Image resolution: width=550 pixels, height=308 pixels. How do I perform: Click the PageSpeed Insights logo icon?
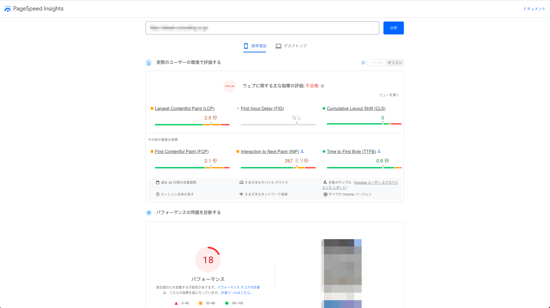point(8,9)
